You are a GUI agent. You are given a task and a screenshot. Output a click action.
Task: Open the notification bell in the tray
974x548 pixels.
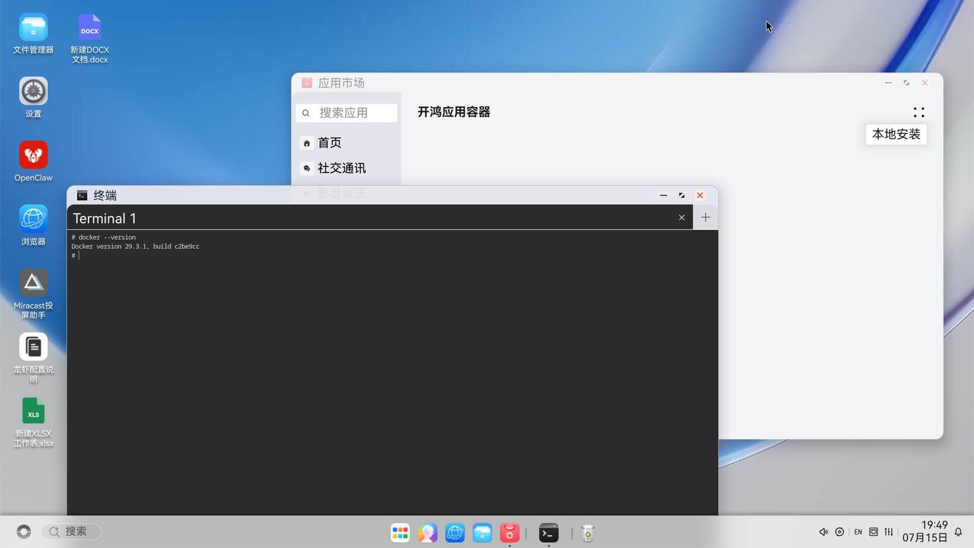click(958, 532)
